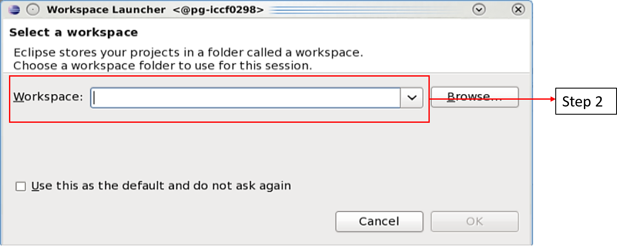
Task: Expand the Workspace dropdown arrow
Action: point(412,98)
